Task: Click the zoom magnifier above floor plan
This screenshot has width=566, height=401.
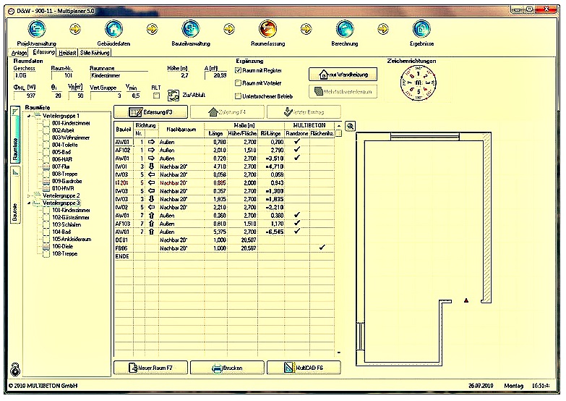Action: pyautogui.click(x=351, y=126)
